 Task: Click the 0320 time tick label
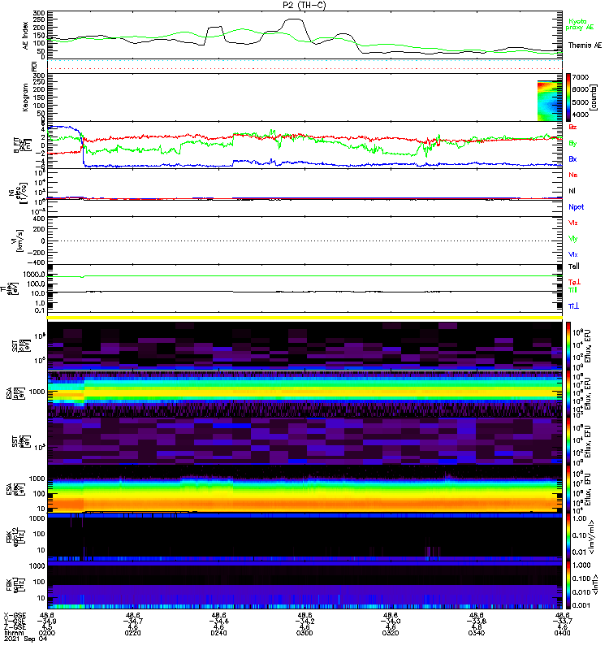(391, 633)
